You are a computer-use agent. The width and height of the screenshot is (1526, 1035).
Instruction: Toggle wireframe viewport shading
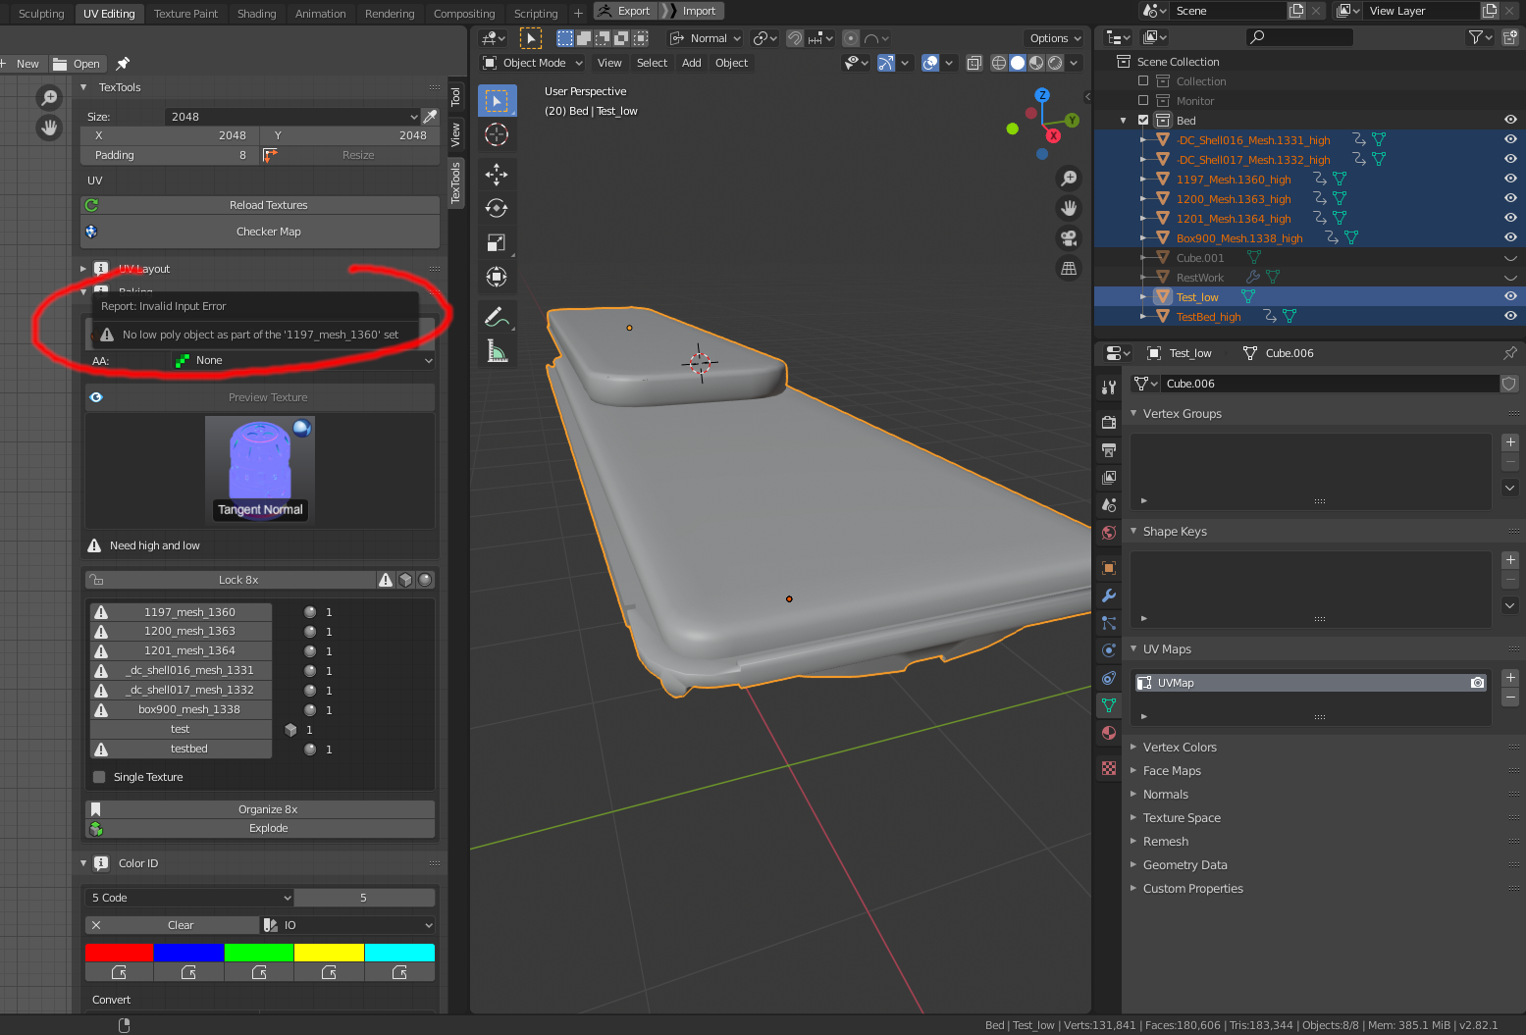click(x=999, y=63)
